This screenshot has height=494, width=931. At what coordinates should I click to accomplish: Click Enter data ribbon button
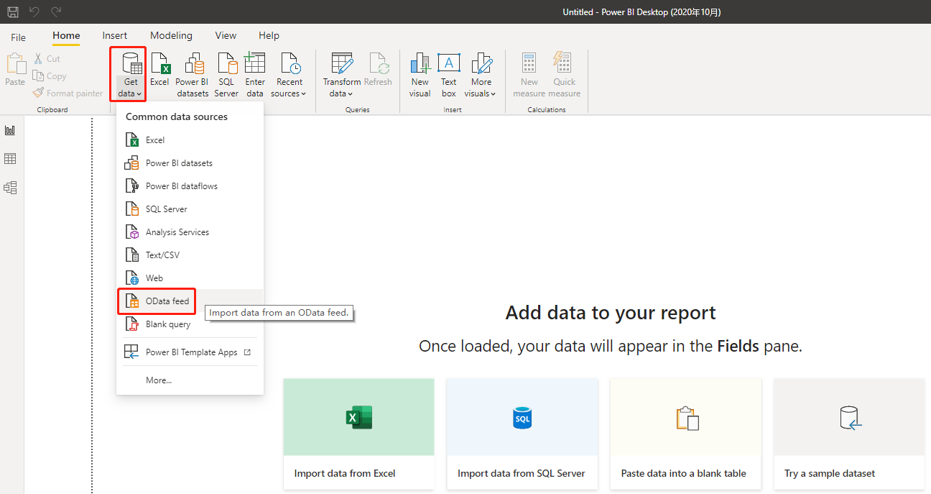tap(255, 75)
